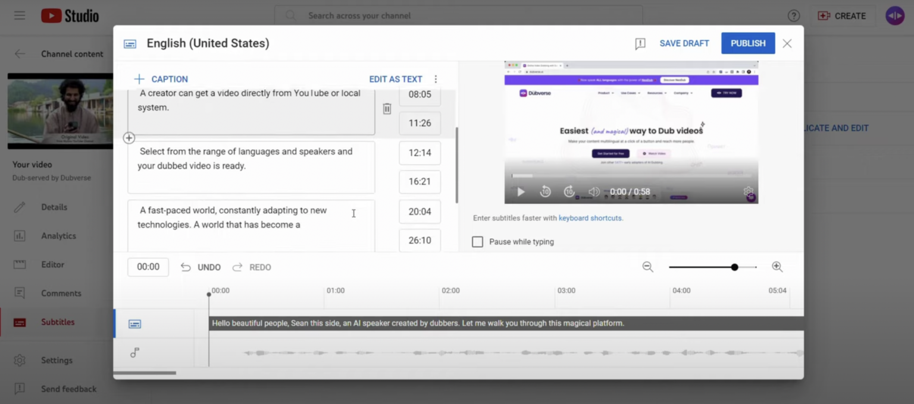Select the audio track music note icon
Viewport: 914px width, 404px height.
point(134,352)
